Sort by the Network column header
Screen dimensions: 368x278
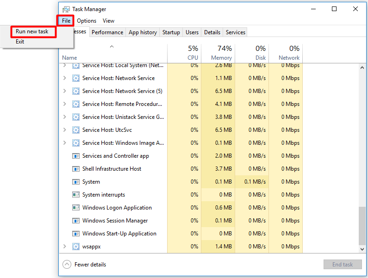[x=286, y=53]
